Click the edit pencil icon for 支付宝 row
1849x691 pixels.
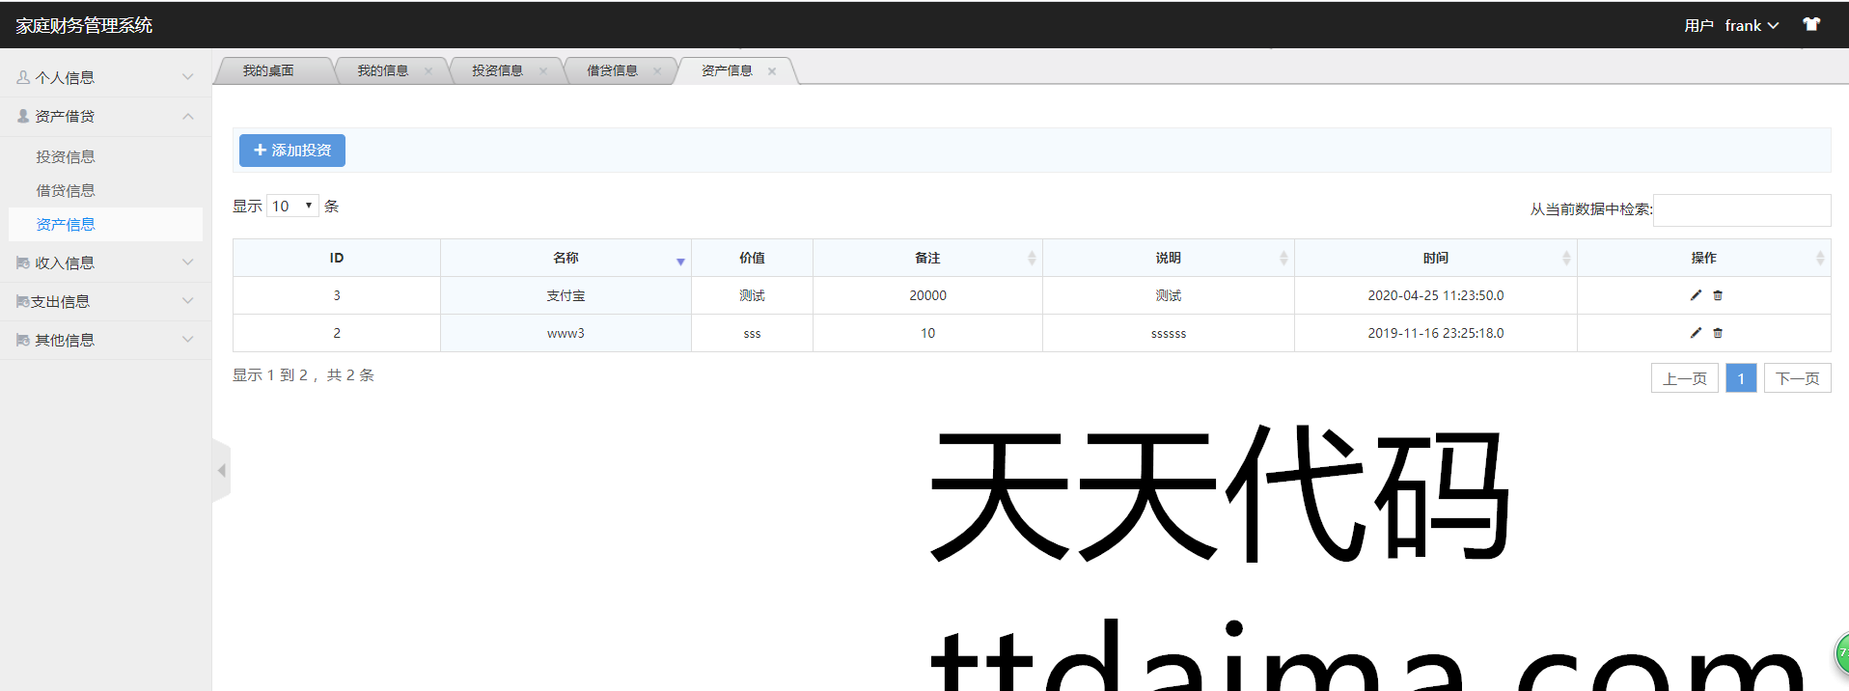click(x=1696, y=295)
